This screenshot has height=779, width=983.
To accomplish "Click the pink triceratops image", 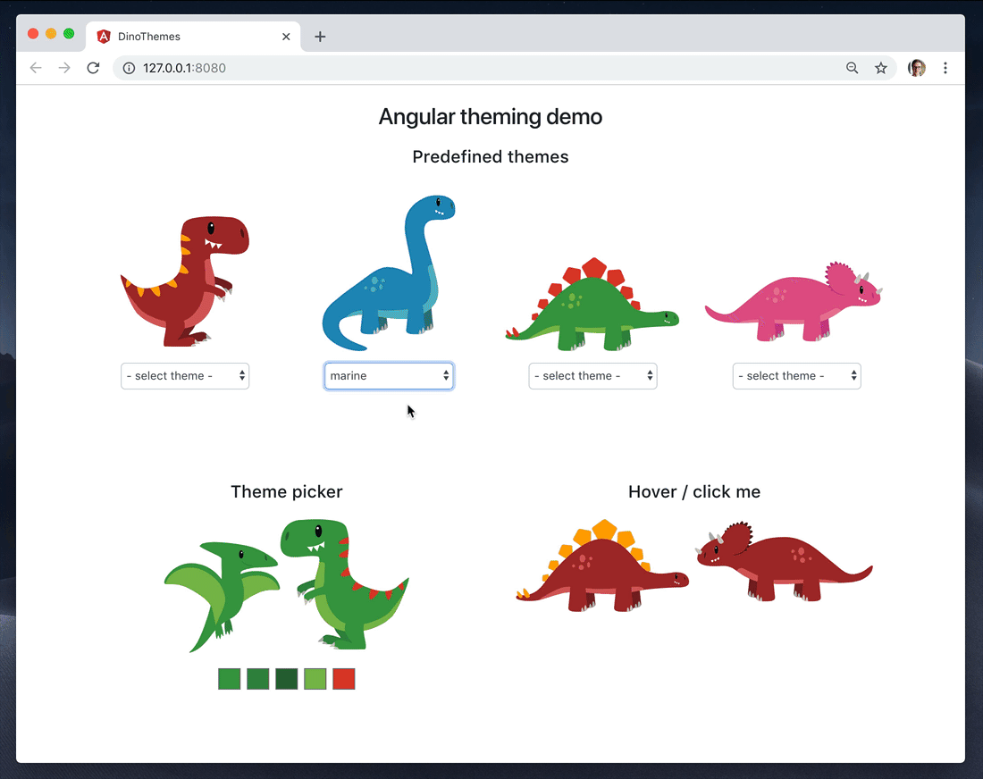I will pos(794,302).
